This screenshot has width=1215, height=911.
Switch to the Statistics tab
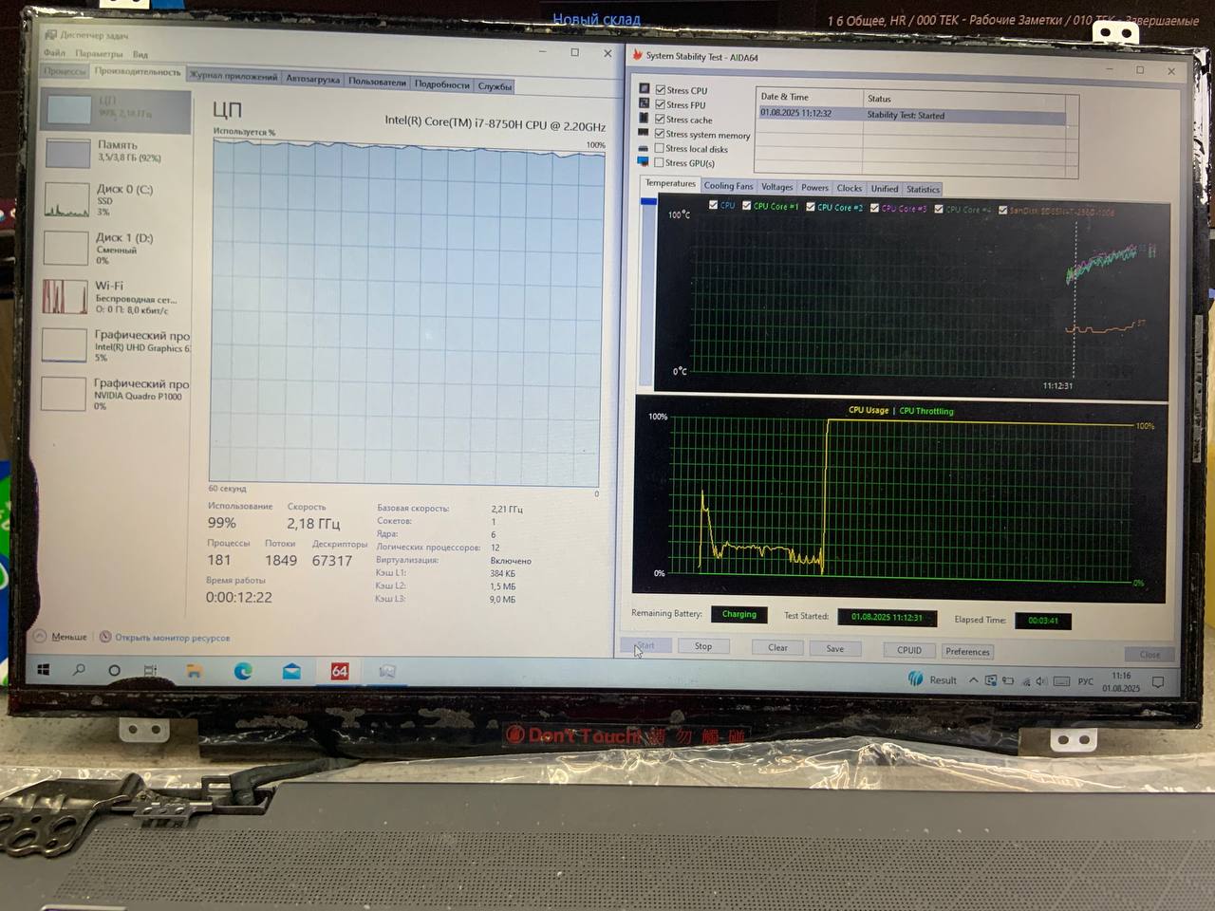tap(922, 189)
